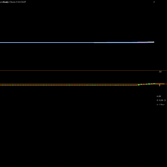167x167 pixels.
Task: Click the 53 price level label
Action: tap(160, 72)
